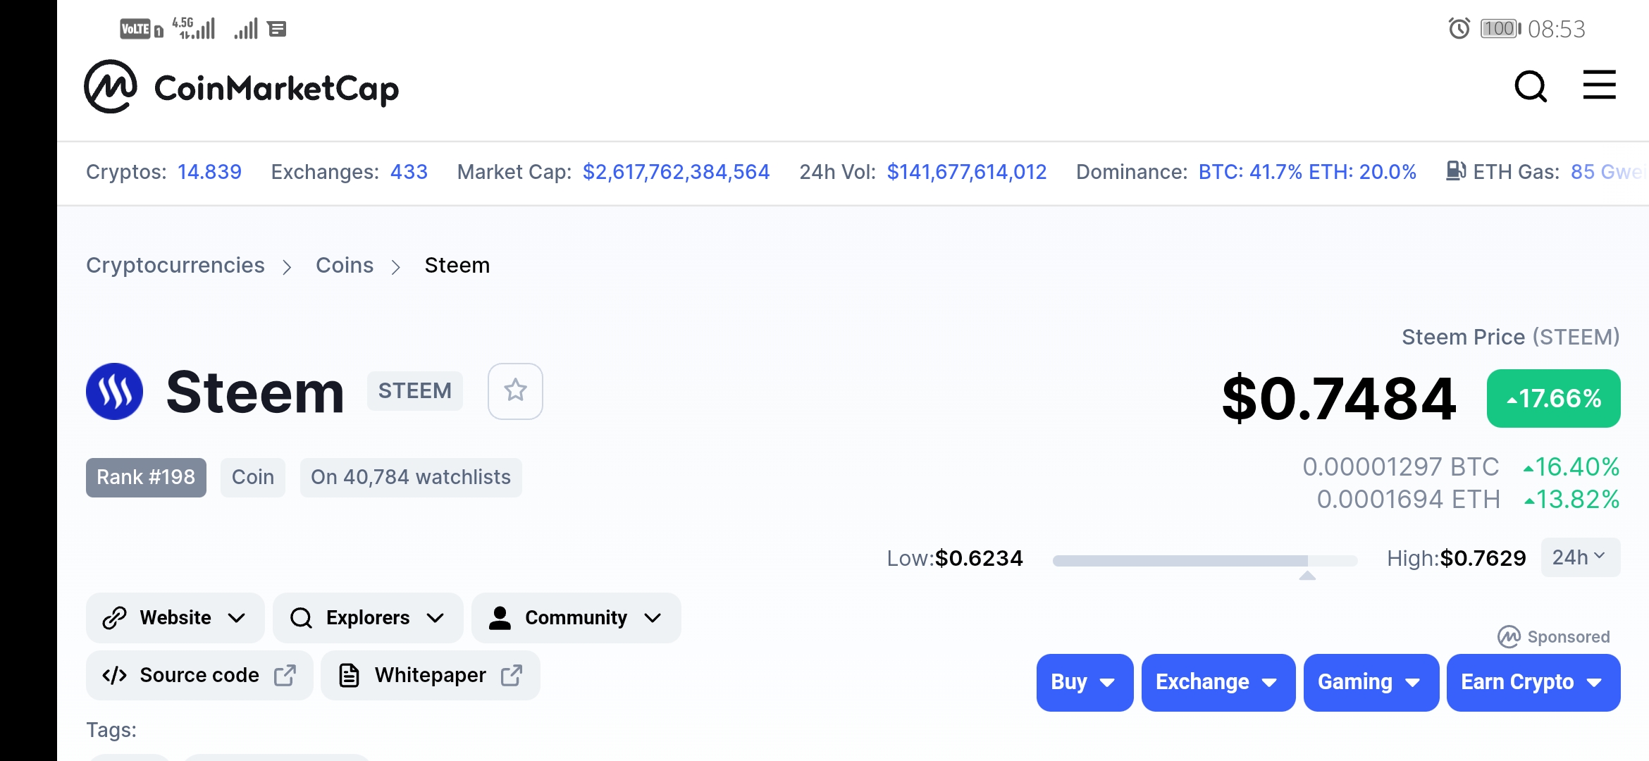Go to Coins breadcrumb
This screenshot has width=1649, height=761.
(345, 265)
